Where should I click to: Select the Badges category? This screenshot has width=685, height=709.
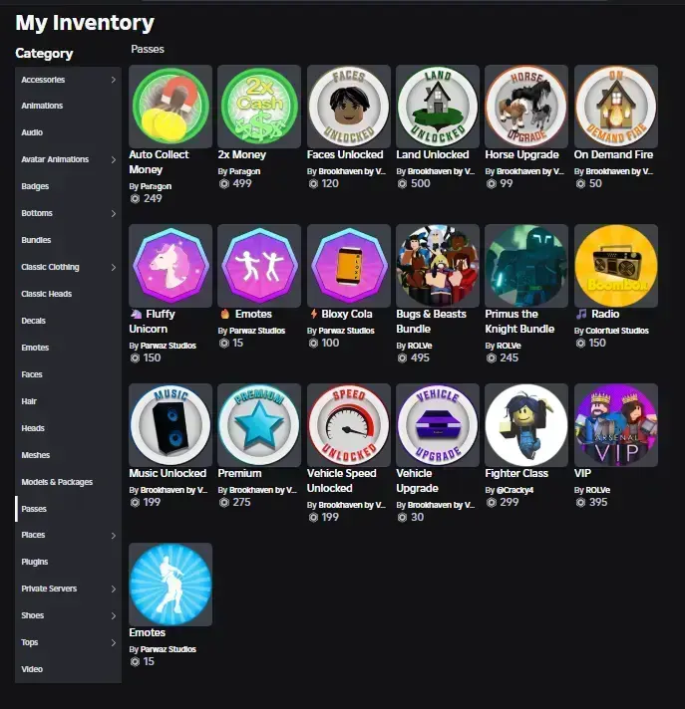click(x=68, y=186)
